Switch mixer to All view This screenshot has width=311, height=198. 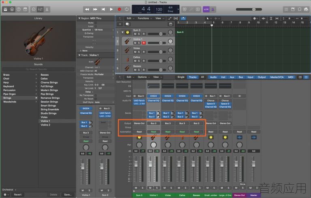(202, 77)
